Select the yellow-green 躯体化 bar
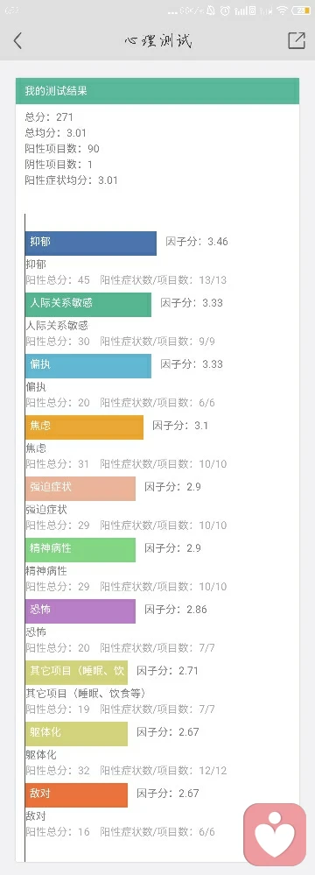315x875 pixels. coord(76,734)
